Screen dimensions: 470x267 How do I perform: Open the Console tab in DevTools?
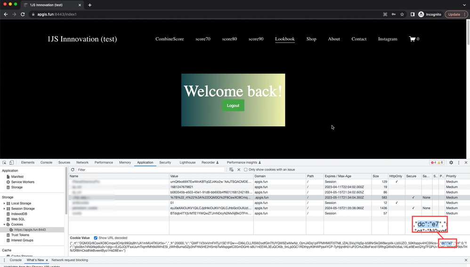click(x=46, y=163)
